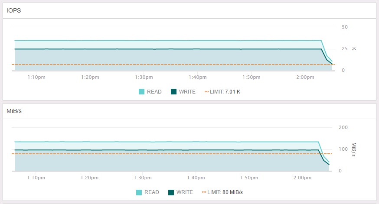This screenshot has height=204, width=379.
Task: Click the IOPS panel title
Action: click(13, 11)
